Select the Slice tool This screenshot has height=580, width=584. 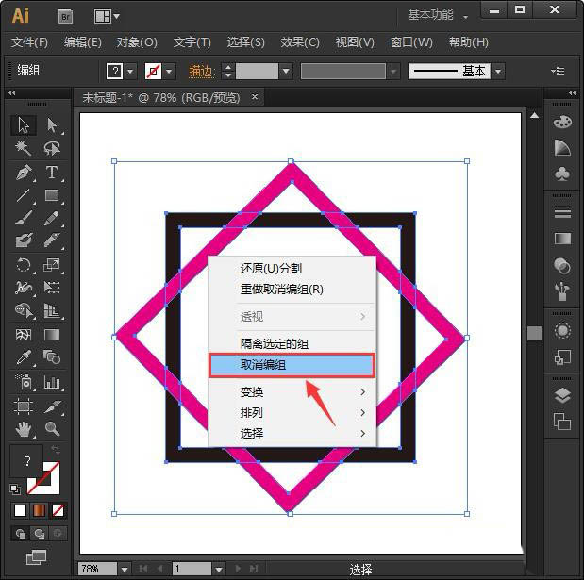pos(52,406)
